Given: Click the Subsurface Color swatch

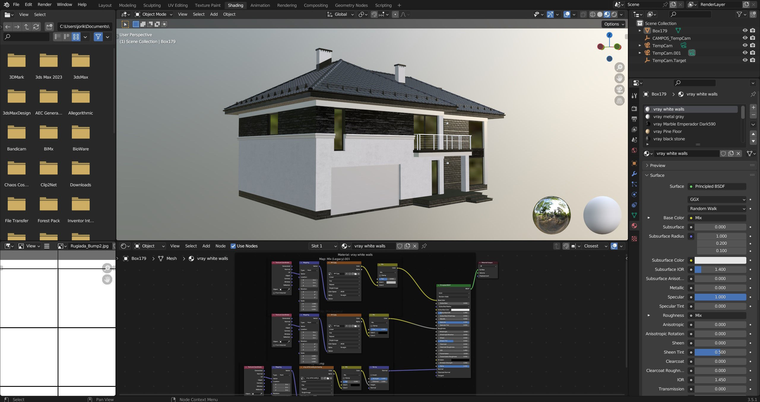Looking at the screenshot, I should (720, 260).
